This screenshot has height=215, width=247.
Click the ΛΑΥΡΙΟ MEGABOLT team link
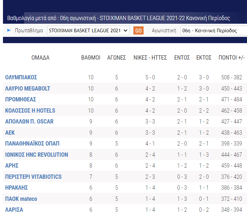[28, 89]
